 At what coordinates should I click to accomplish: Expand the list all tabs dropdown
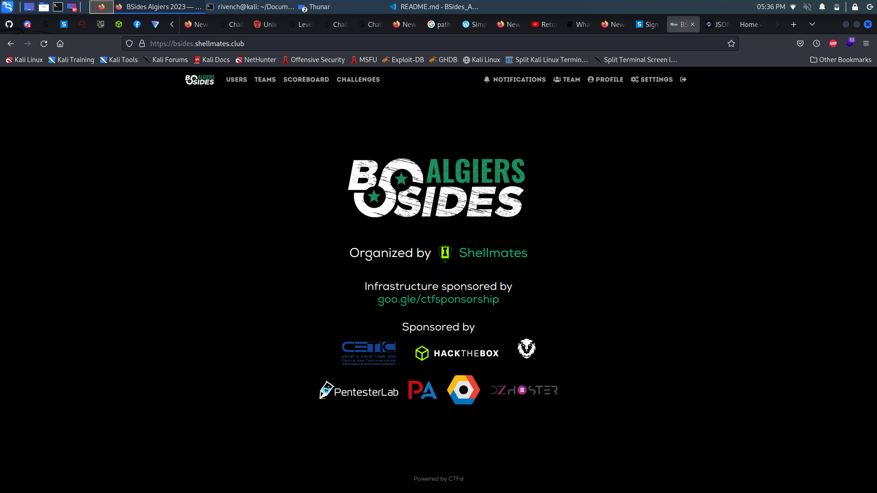click(x=812, y=24)
